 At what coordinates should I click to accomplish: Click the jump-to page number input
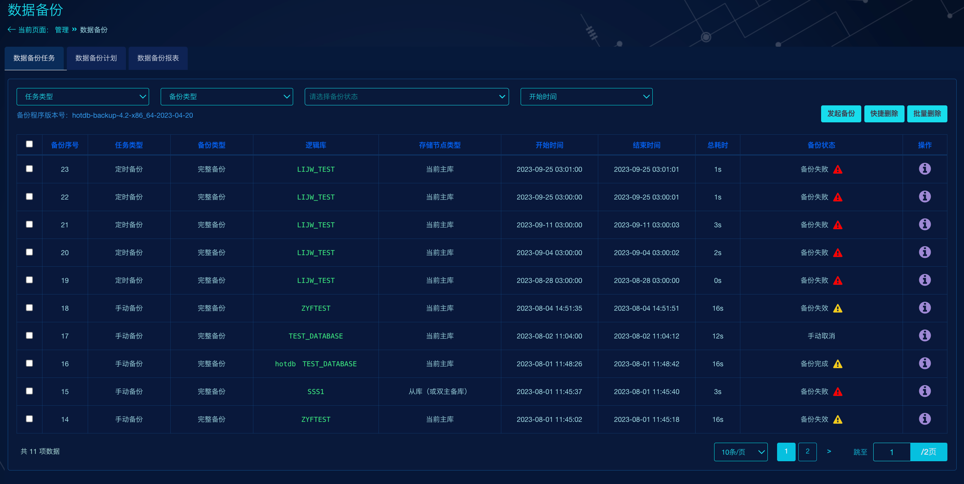(x=891, y=452)
